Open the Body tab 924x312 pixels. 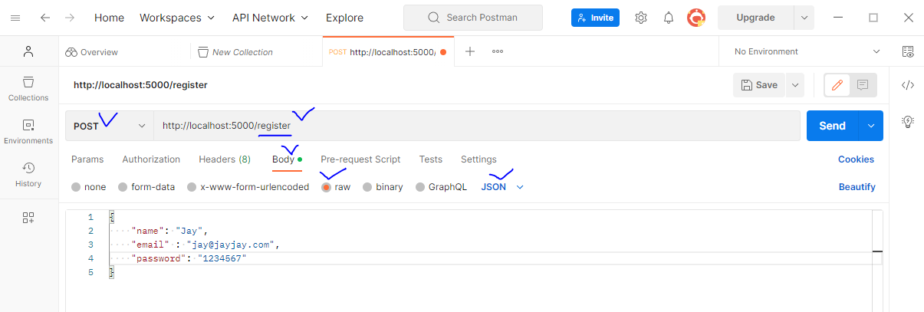[x=287, y=159]
